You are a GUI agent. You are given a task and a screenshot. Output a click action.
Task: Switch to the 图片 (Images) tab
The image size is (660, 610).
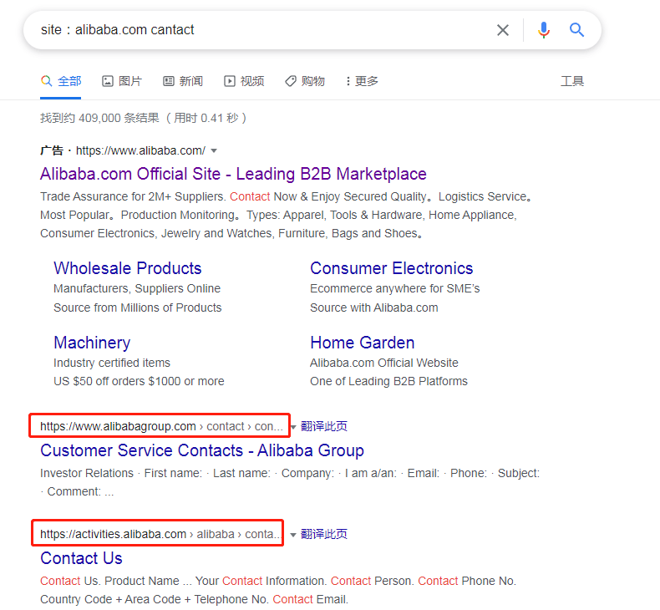click(122, 81)
